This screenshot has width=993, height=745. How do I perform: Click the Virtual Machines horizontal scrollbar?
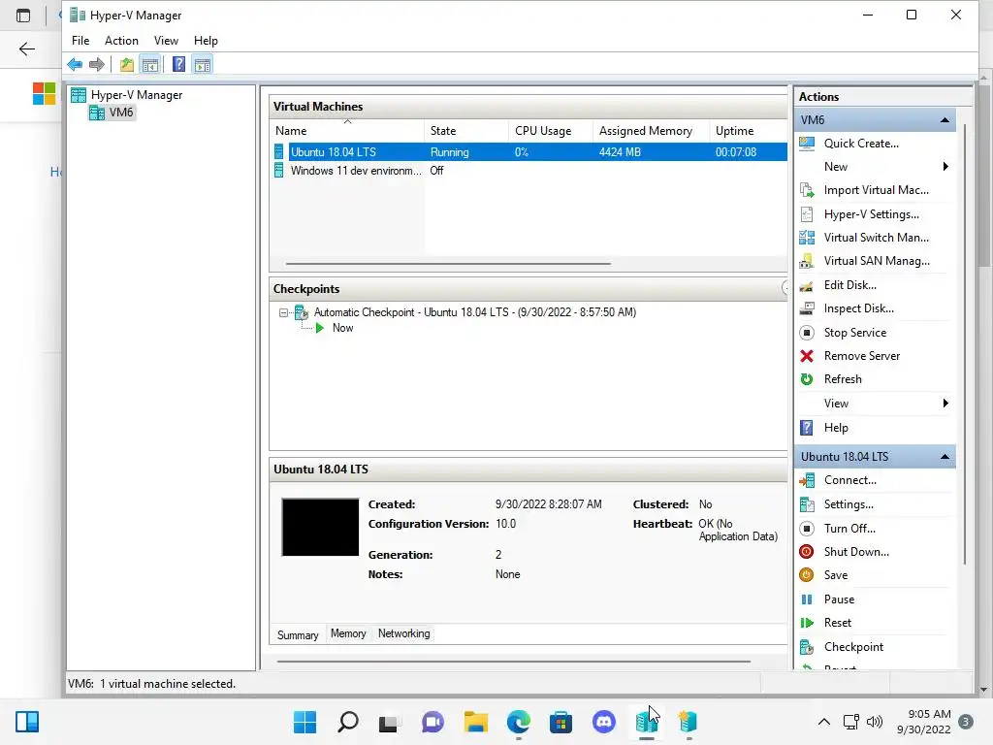(448, 264)
